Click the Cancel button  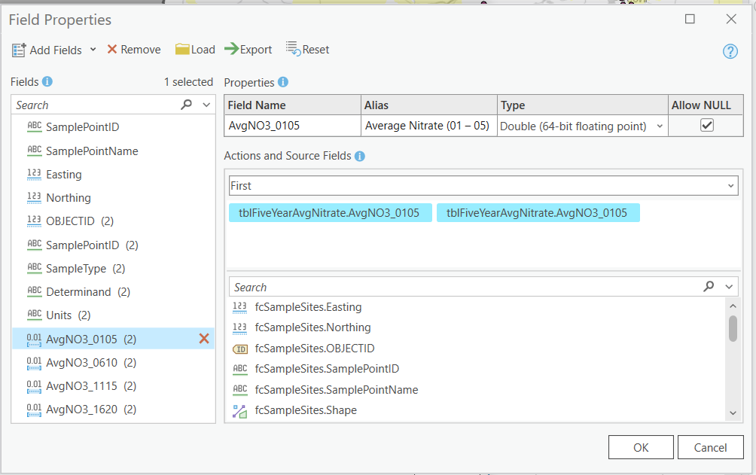[710, 446]
